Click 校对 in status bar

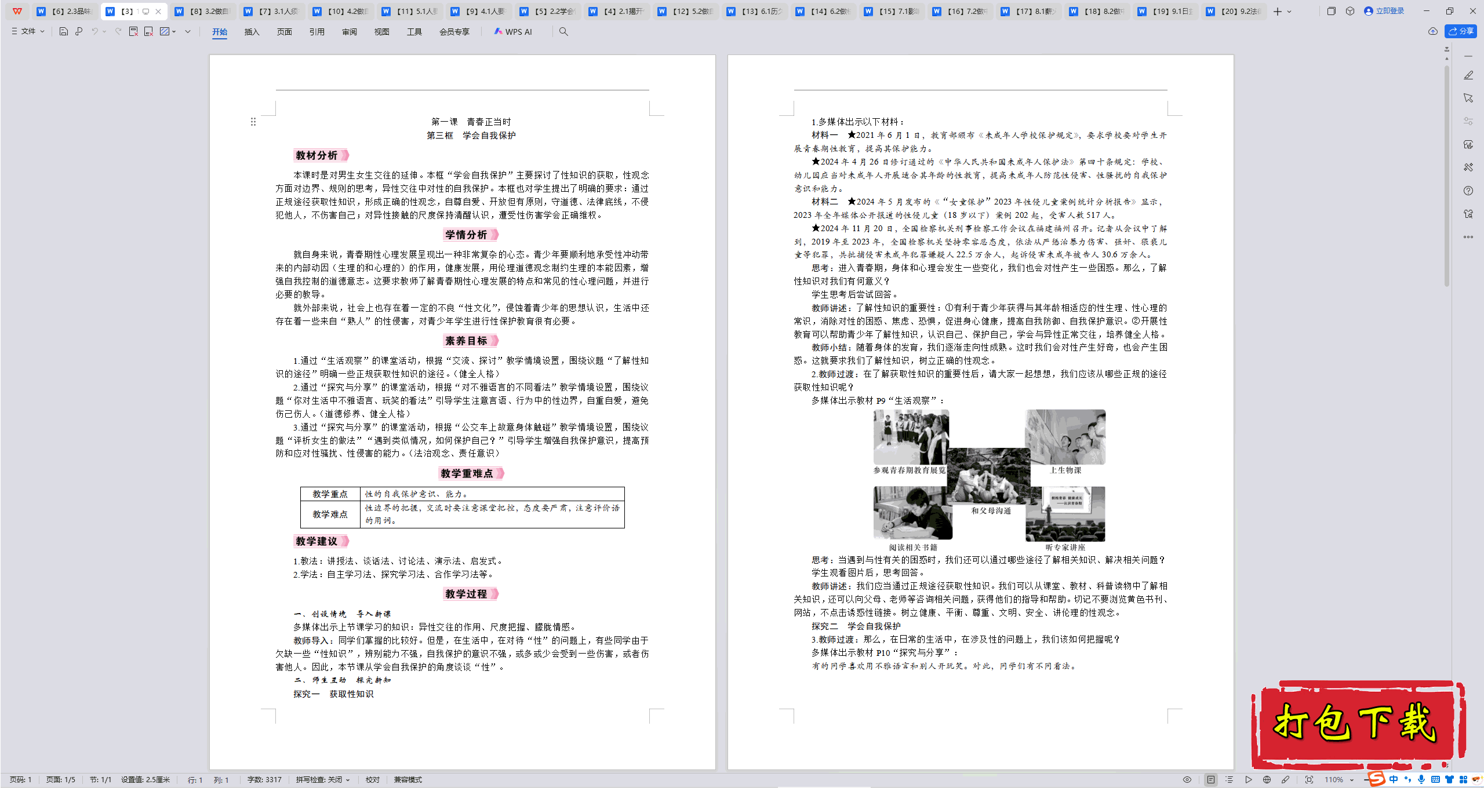pyautogui.click(x=372, y=780)
